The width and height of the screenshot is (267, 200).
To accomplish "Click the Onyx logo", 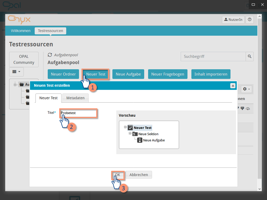I will click(19, 19).
